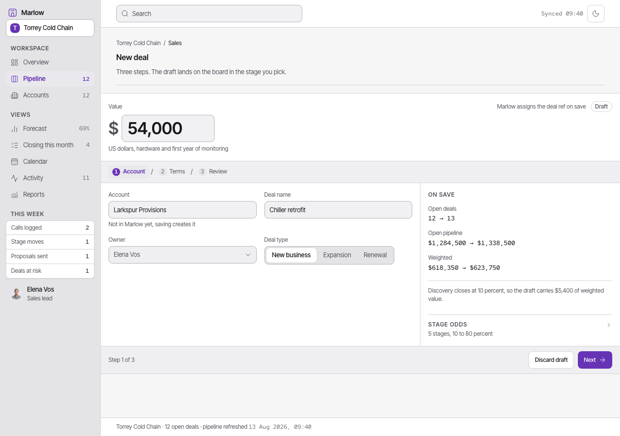
Task: Open the Owner dropdown
Action: (x=183, y=255)
